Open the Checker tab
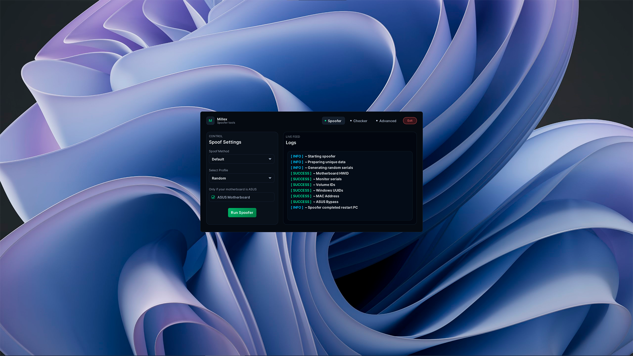Screen dimensions: 633x356 tap(359, 121)
